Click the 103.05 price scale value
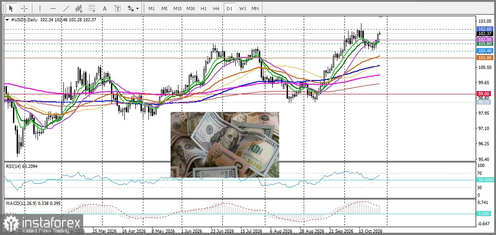 [x=485, y=21]
